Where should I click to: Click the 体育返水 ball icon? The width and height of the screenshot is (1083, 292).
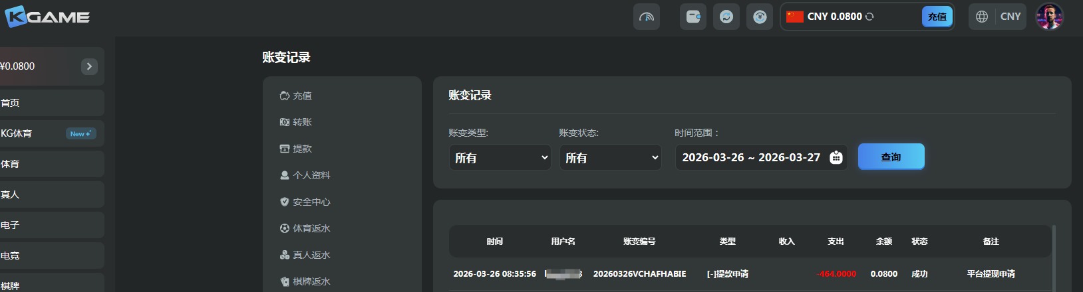click(285, 228)
